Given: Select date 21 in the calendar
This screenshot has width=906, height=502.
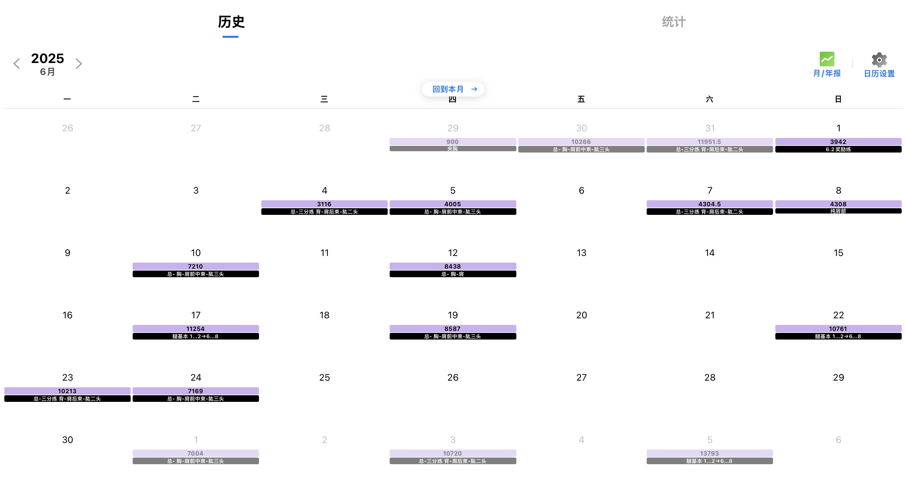Looking at the screenshot, I should click(x=709, y=315).
